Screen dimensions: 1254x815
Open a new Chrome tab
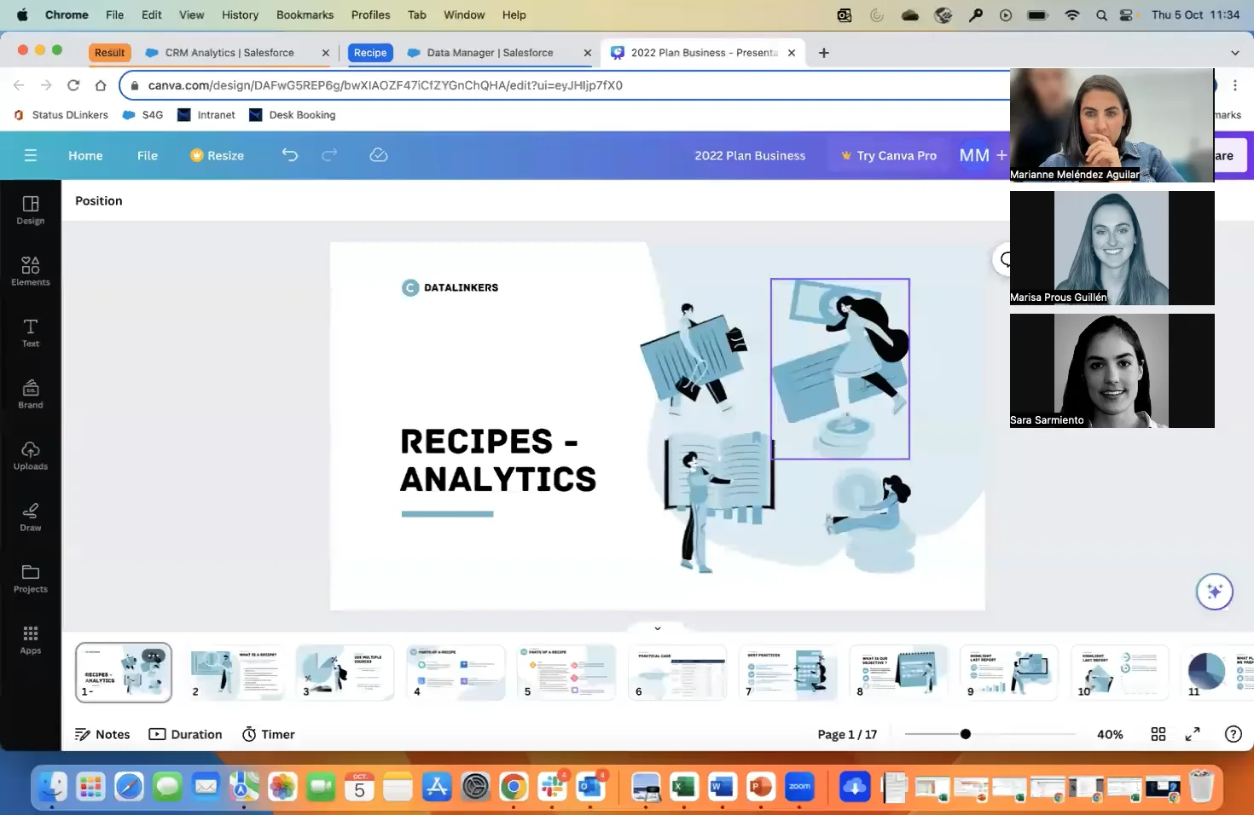coord(823,53)
